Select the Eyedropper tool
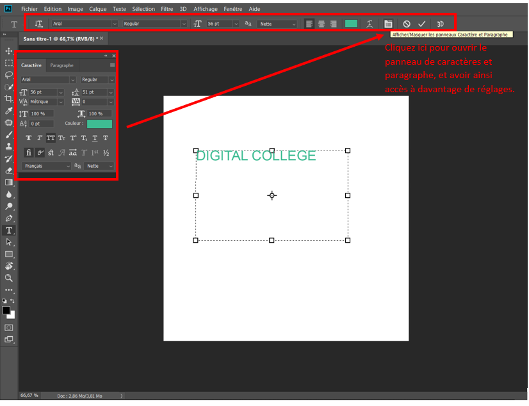This screenshot has height=406, width=529. [9, 111]
